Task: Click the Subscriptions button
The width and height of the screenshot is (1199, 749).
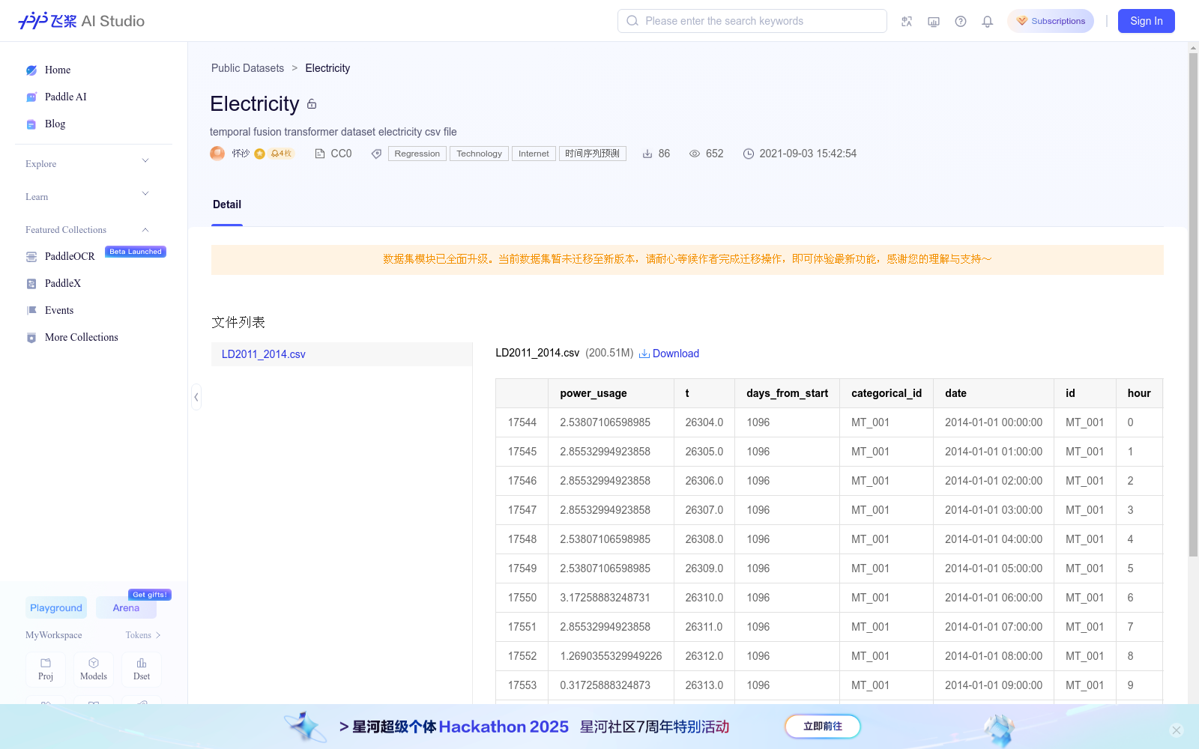Action: [x=1051, y=21]
